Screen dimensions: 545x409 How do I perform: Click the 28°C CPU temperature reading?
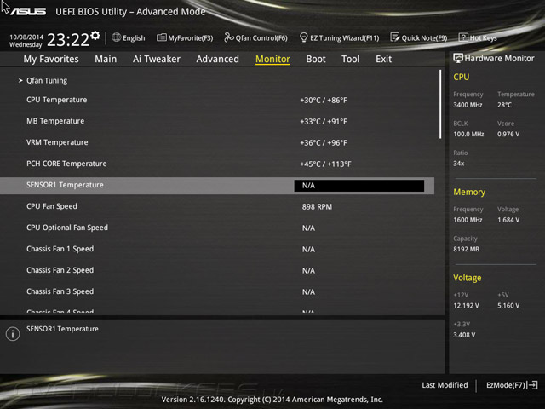pos(504,105)
